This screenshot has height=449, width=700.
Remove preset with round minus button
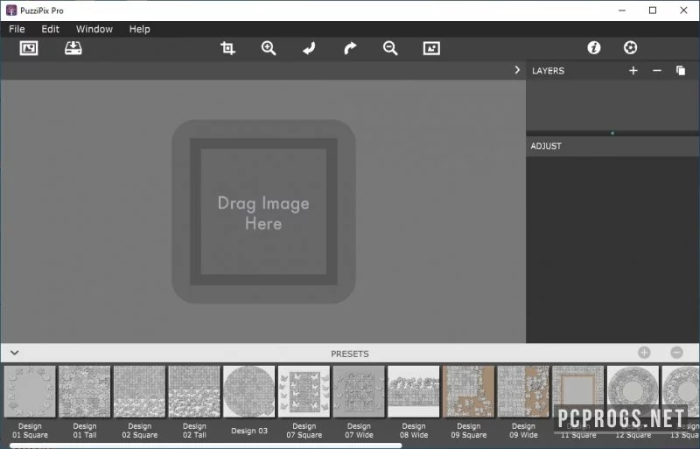[676, 353]
